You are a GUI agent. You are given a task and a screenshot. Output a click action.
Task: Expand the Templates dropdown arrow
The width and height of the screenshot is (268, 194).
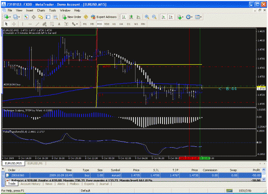(201, 17)
